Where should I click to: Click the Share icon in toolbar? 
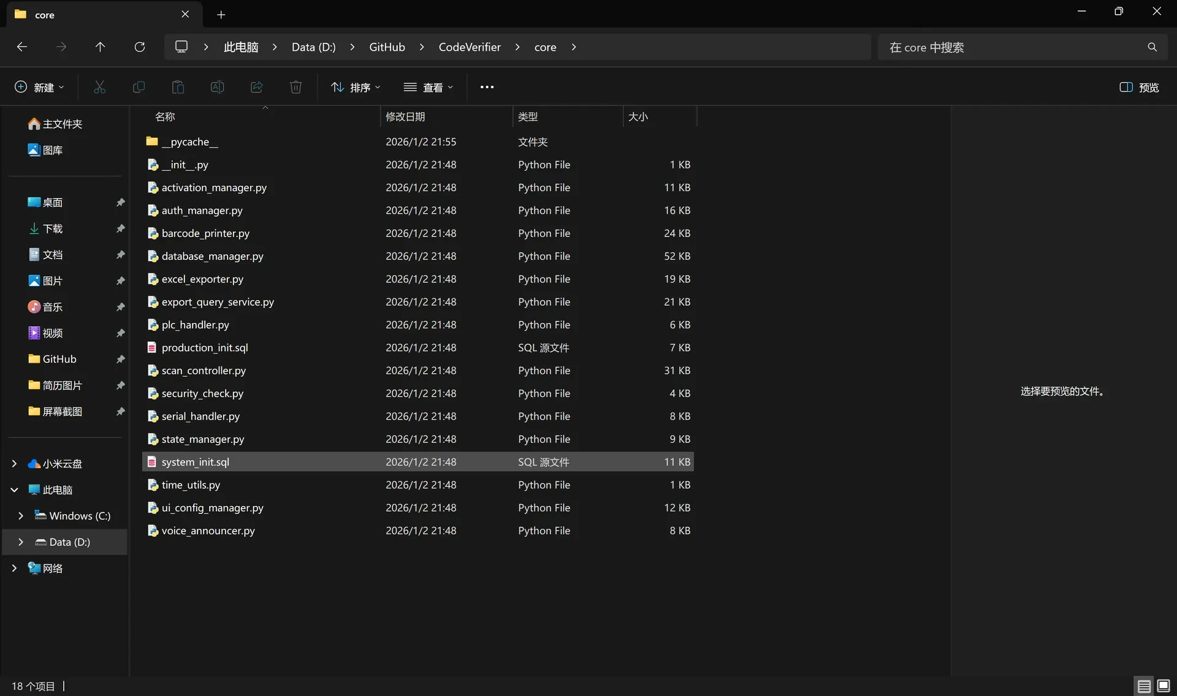[x=256, y=87]
